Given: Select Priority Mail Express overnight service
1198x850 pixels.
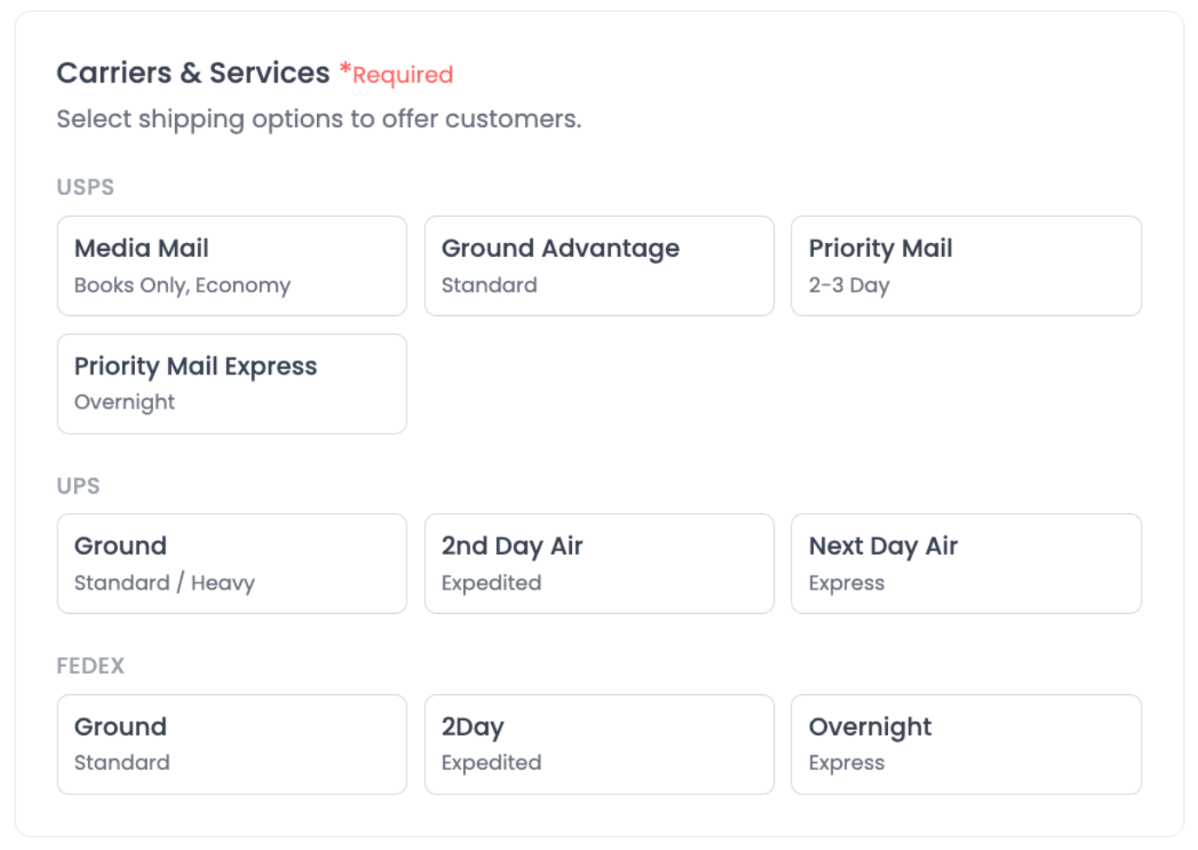Looking at the screenshot, I should coord(232,383).
